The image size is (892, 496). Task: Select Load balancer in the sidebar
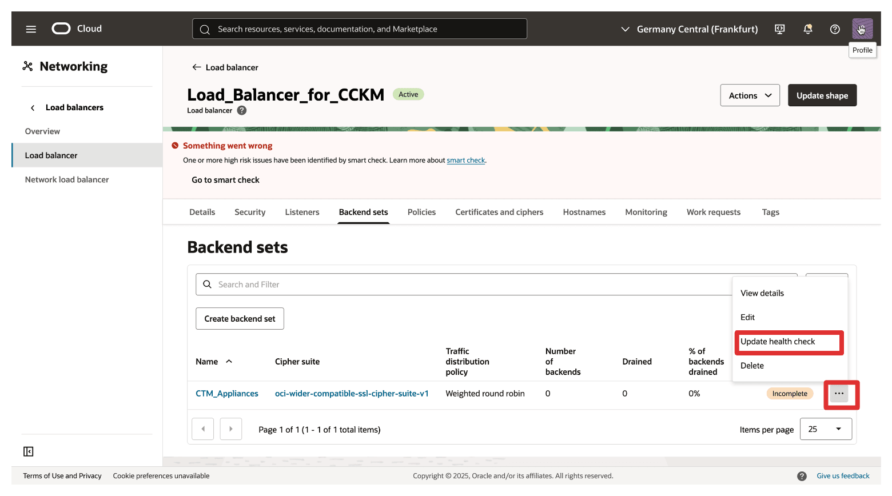point(87,155)
